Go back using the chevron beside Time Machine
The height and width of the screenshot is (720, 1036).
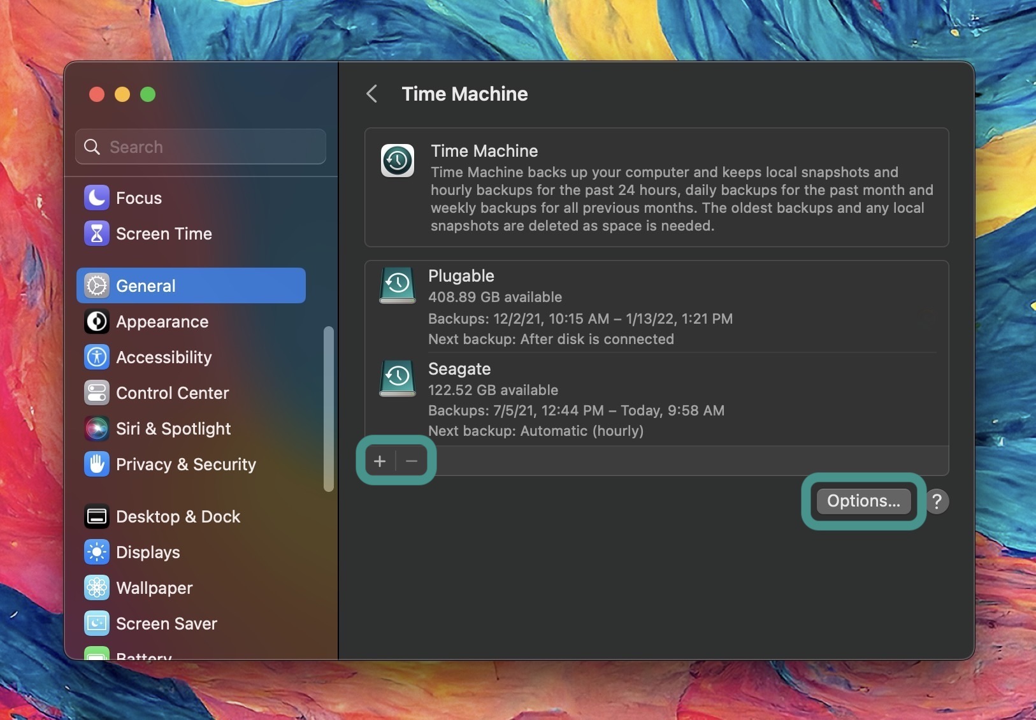tap(372, 94)
